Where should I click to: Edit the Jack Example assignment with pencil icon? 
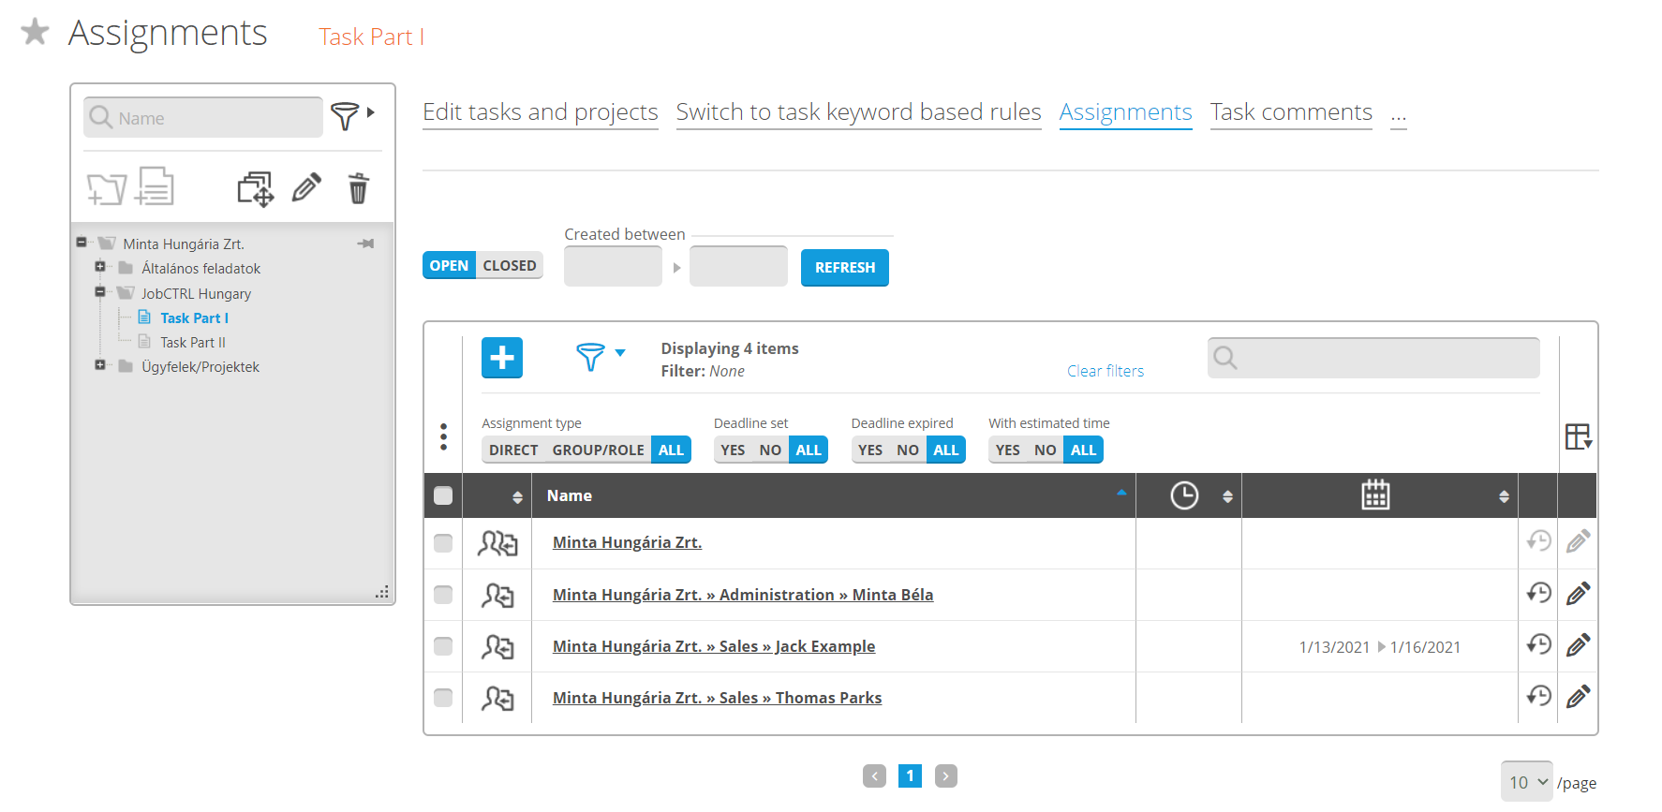[1578, 645]
